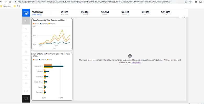Navigate to page P5 tab
This screenshot has width=204, height=104.
[x=26, y=52]
